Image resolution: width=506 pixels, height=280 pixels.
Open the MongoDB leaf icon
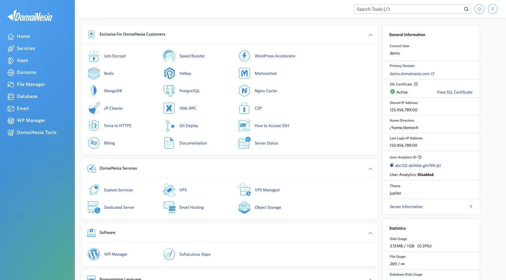94,91
